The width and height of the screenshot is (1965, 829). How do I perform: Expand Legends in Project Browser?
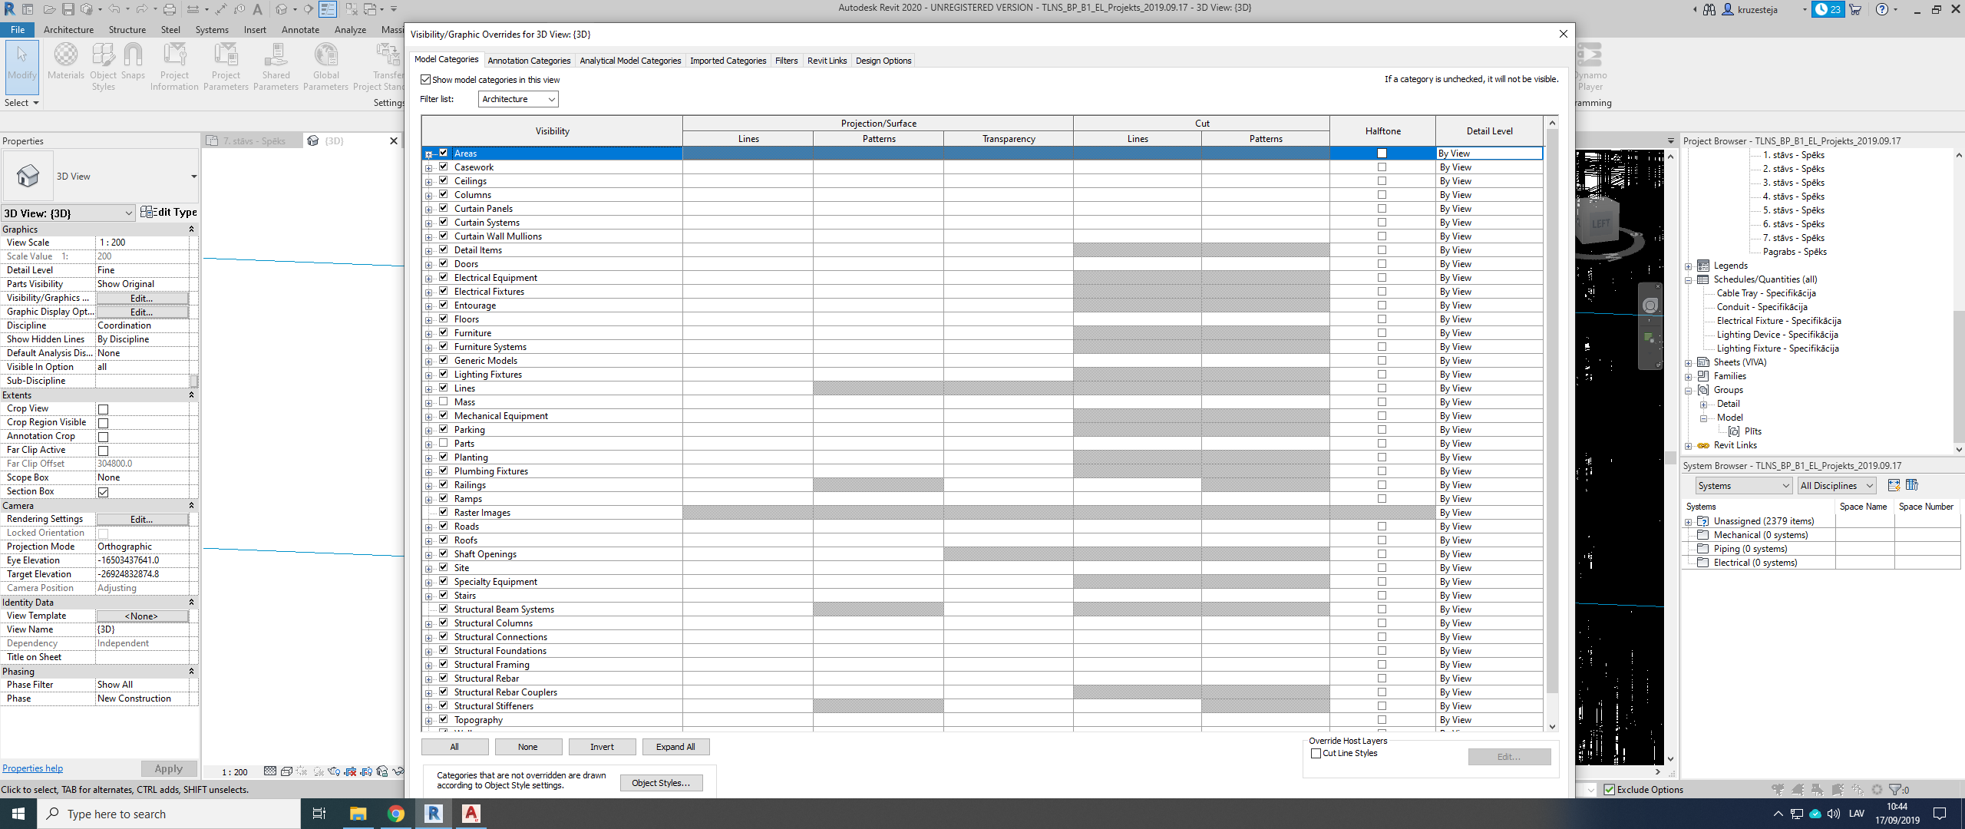point(1689,266)
